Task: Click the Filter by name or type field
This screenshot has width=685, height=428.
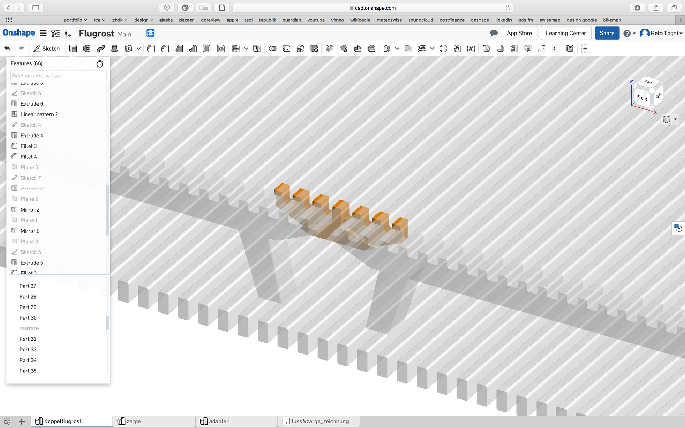Action: tap(58, 76)
